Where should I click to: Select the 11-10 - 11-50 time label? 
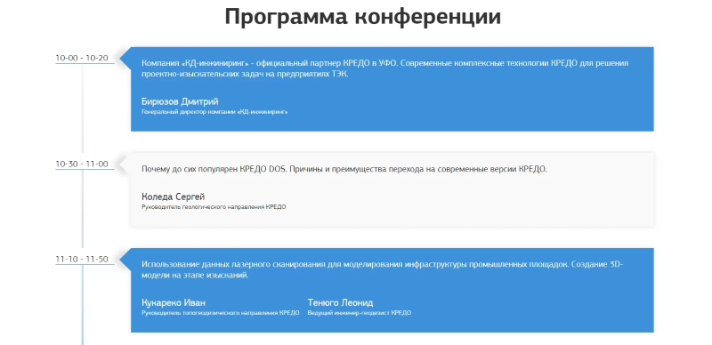click(x=82, y=260)
